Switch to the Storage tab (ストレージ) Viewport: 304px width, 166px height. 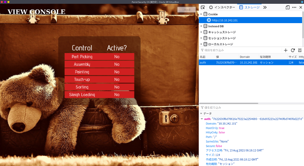249,7
